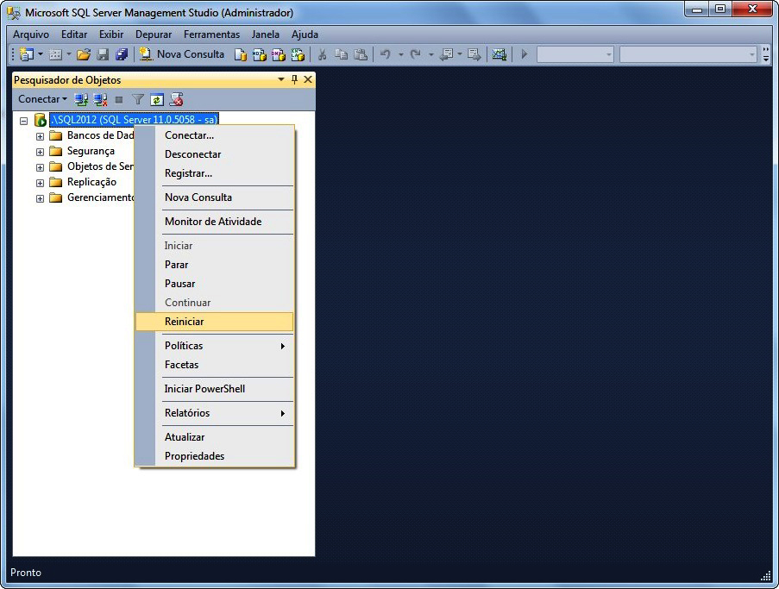Open the Ferramentas menu
The width and height of the screenshot is (779, 589).
211,34
